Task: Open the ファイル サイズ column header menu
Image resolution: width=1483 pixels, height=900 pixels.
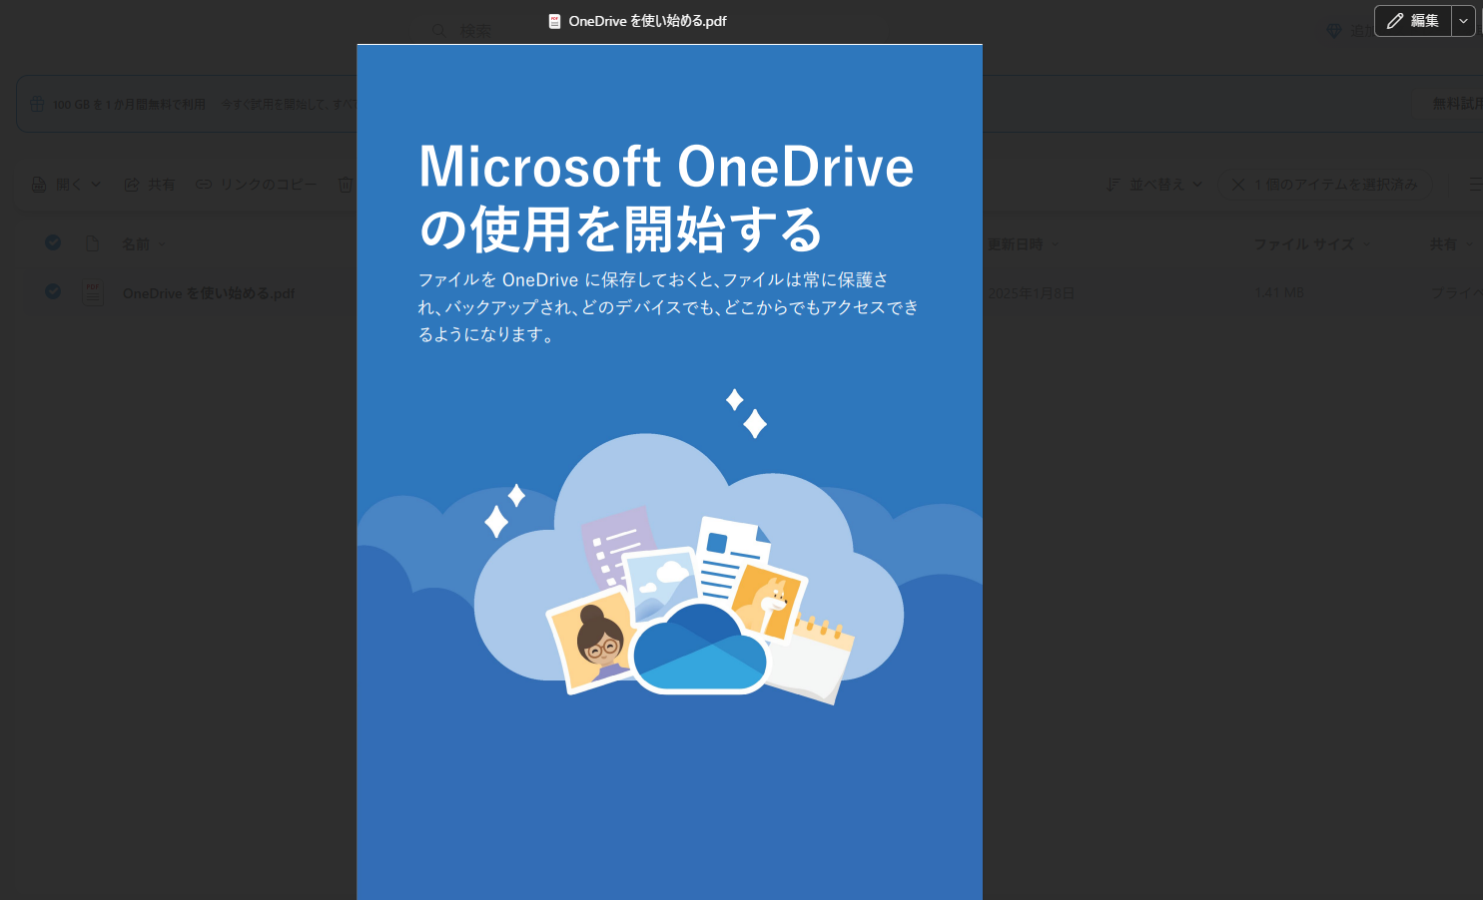Action: [1312, 244]
